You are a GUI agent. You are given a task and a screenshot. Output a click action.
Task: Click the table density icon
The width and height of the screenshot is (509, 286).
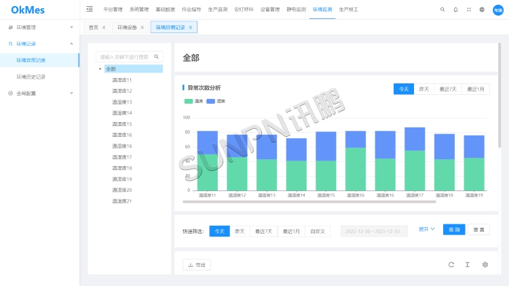pyautogui.click(x=468, y=264)
